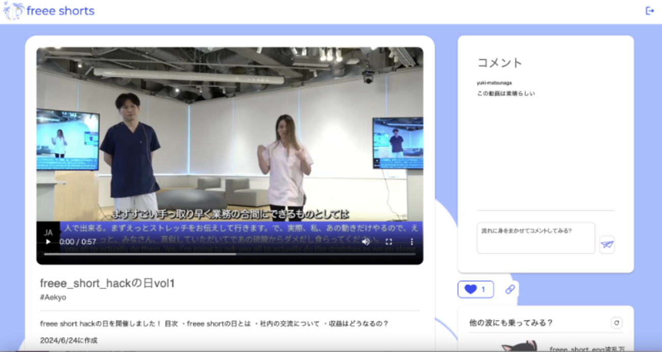Click the #Aekyo hashtag link
662x352 pixels.
53,297
